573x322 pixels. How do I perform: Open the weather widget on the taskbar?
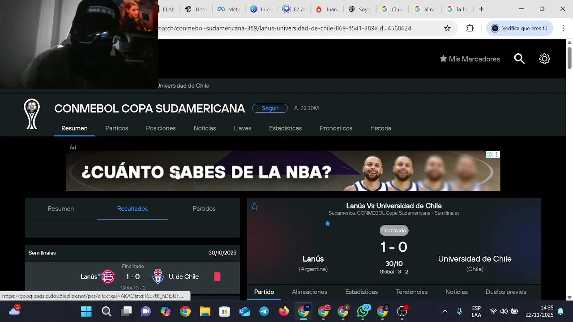(14, 310)
